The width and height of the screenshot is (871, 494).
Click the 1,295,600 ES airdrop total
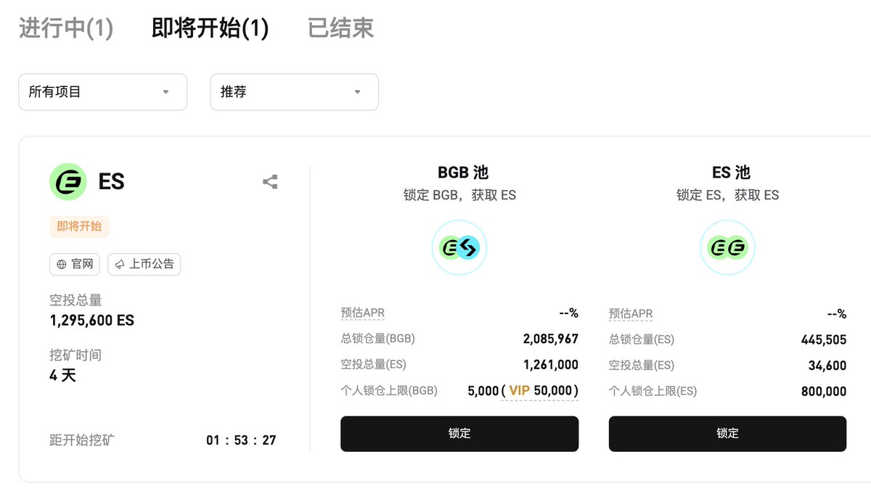[91, 320]
